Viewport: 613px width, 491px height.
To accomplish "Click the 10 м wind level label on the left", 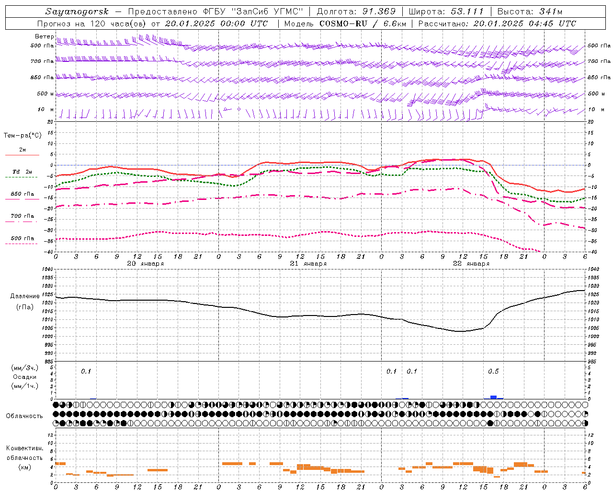I will tap(46, 109).
